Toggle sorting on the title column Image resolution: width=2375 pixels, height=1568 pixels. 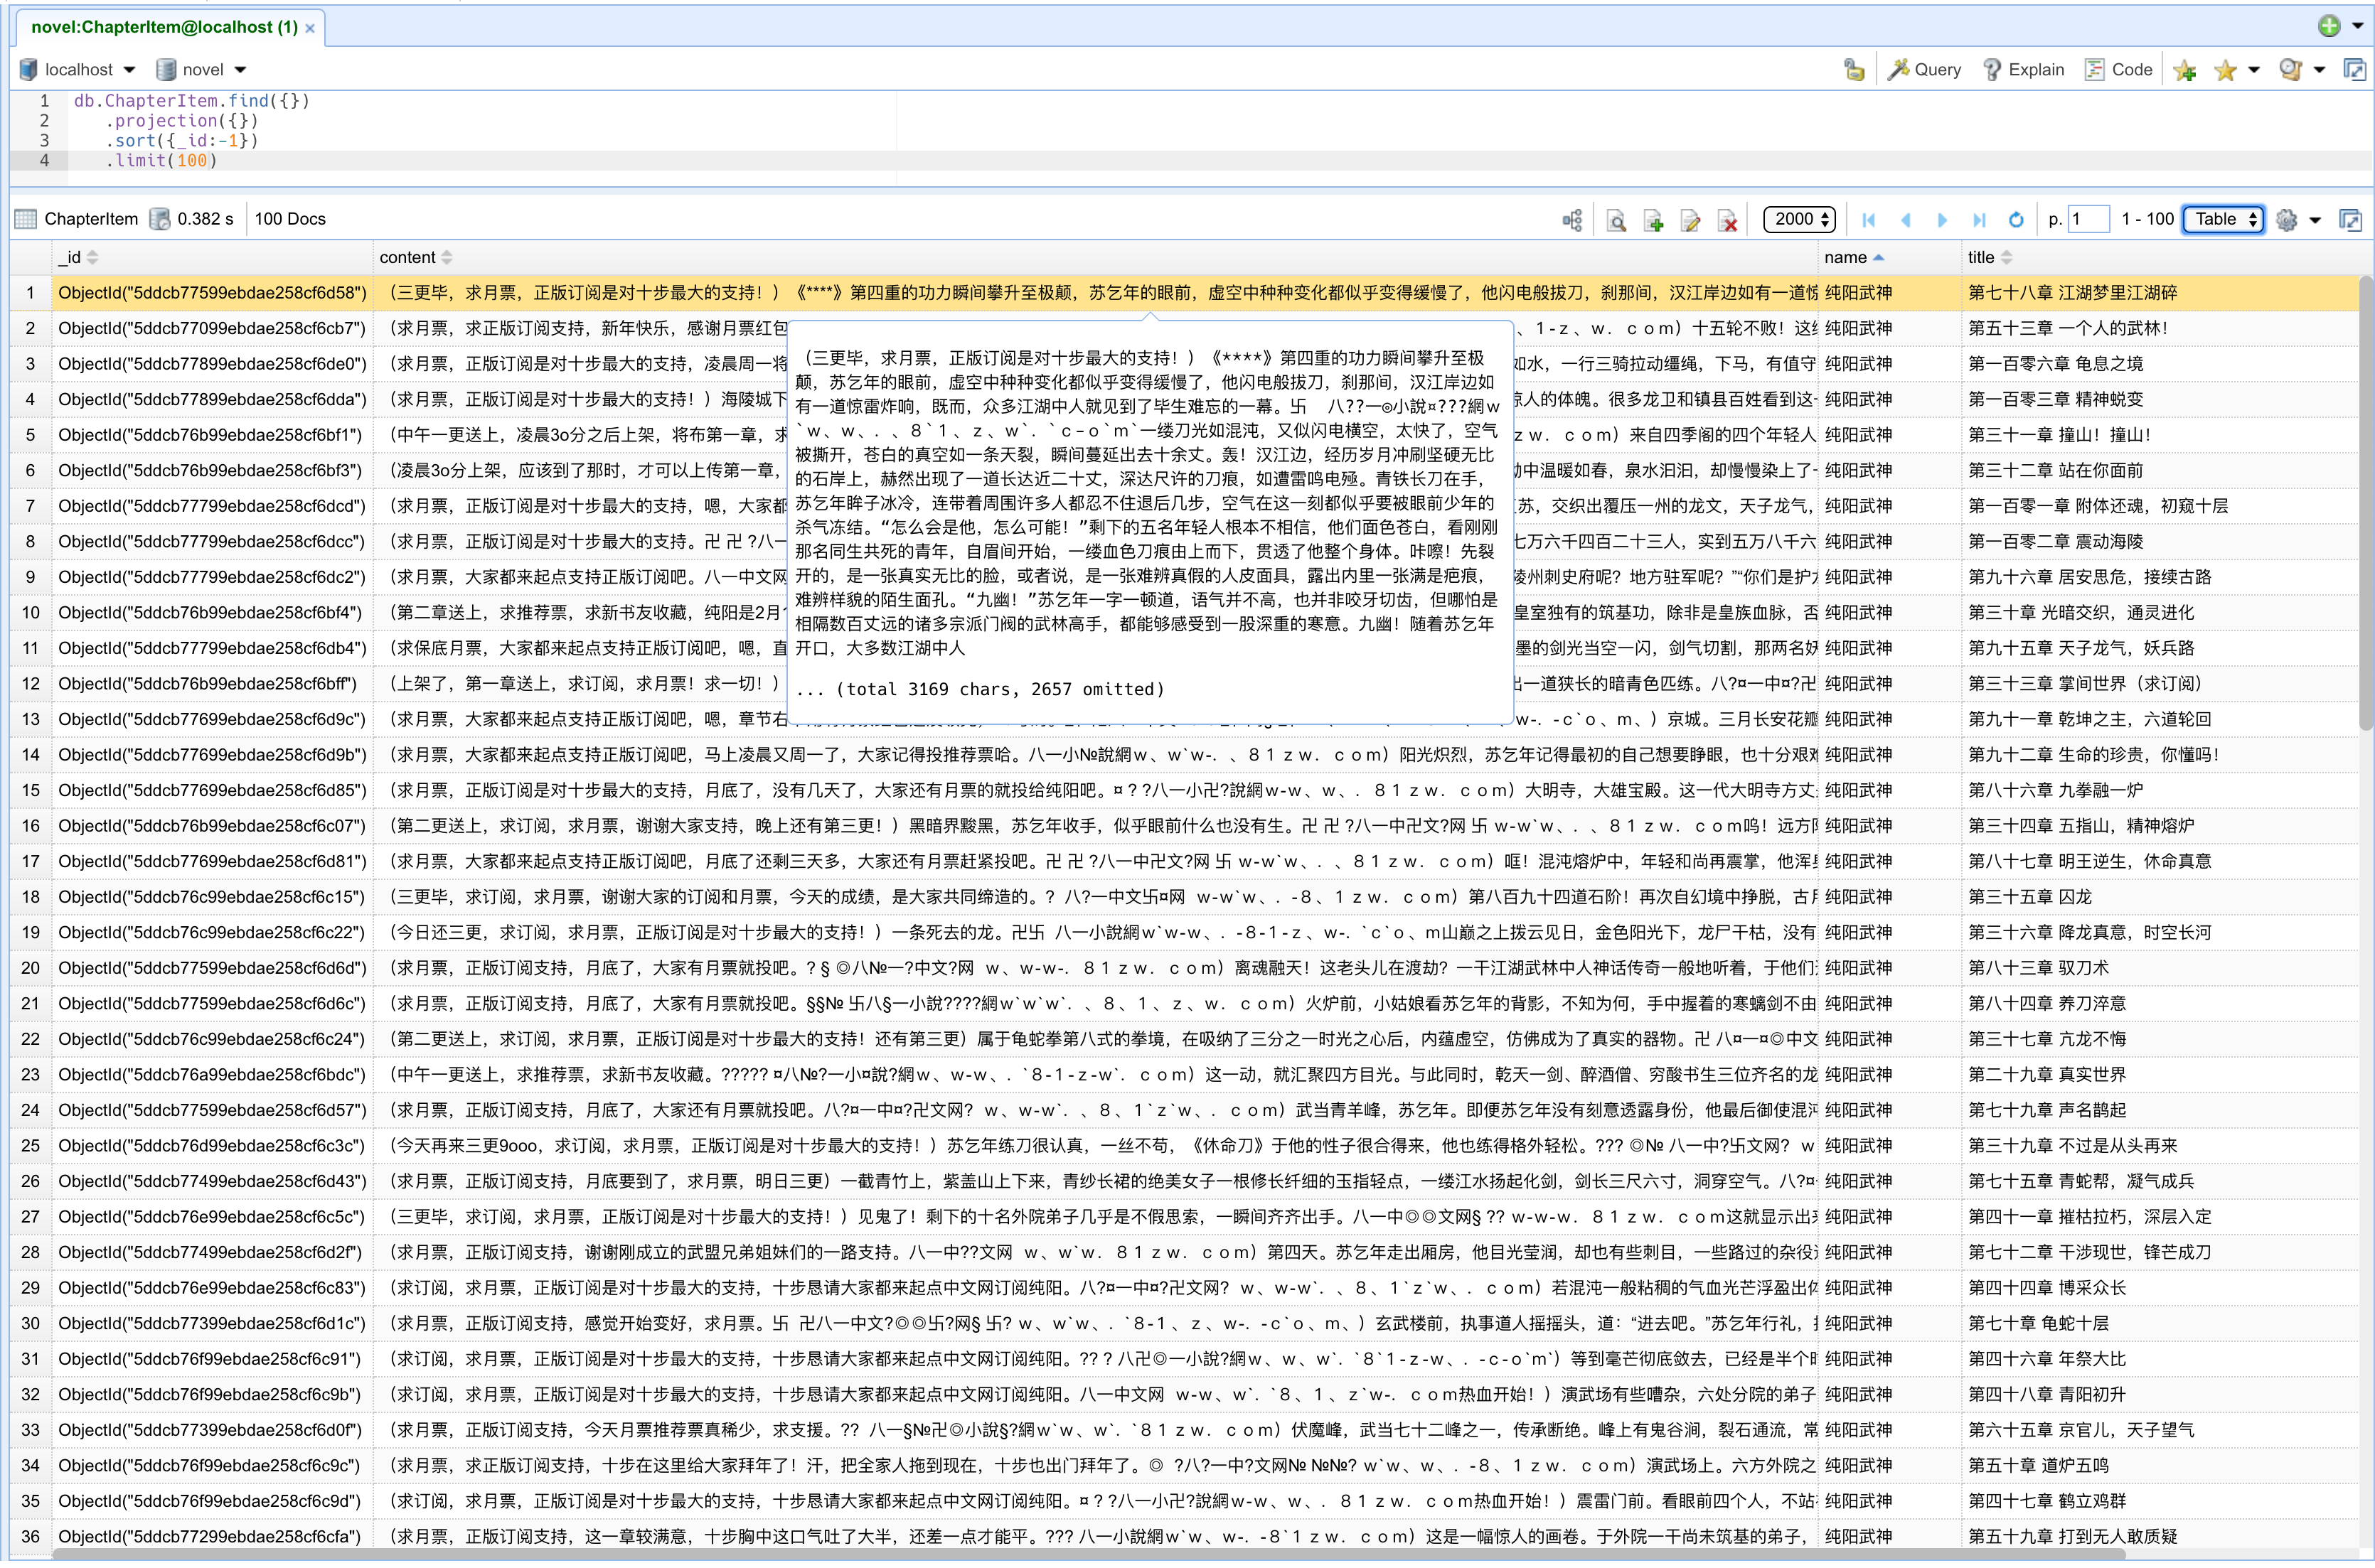(1981, 258)
